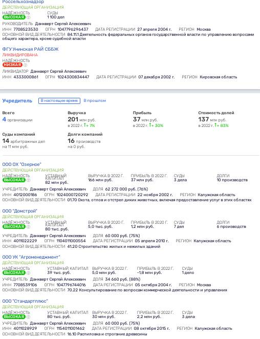Select OGRN 1024300834447
Screen dimensions: 260x339
(73, 77)
